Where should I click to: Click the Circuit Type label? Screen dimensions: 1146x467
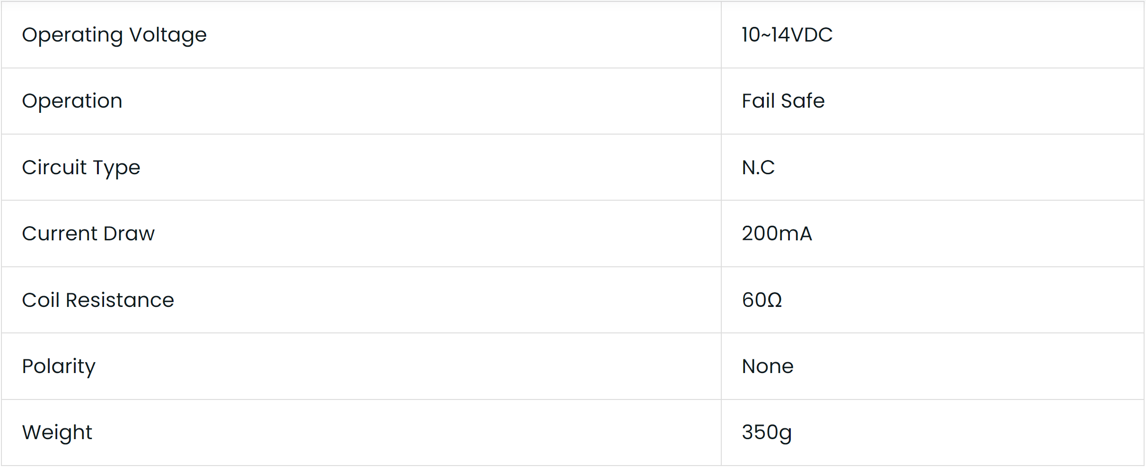tap(81, 168)
